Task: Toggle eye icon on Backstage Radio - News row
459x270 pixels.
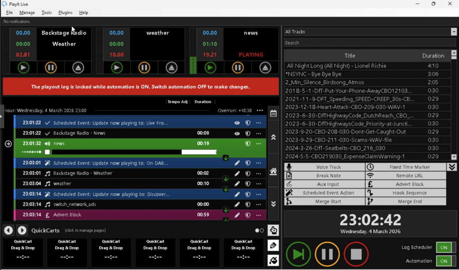Action: 237,133
